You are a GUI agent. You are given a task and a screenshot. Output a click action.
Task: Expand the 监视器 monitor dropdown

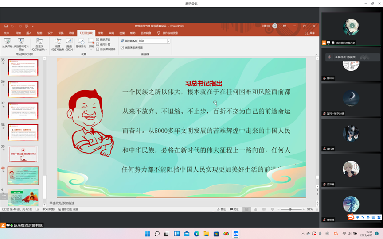168,41
